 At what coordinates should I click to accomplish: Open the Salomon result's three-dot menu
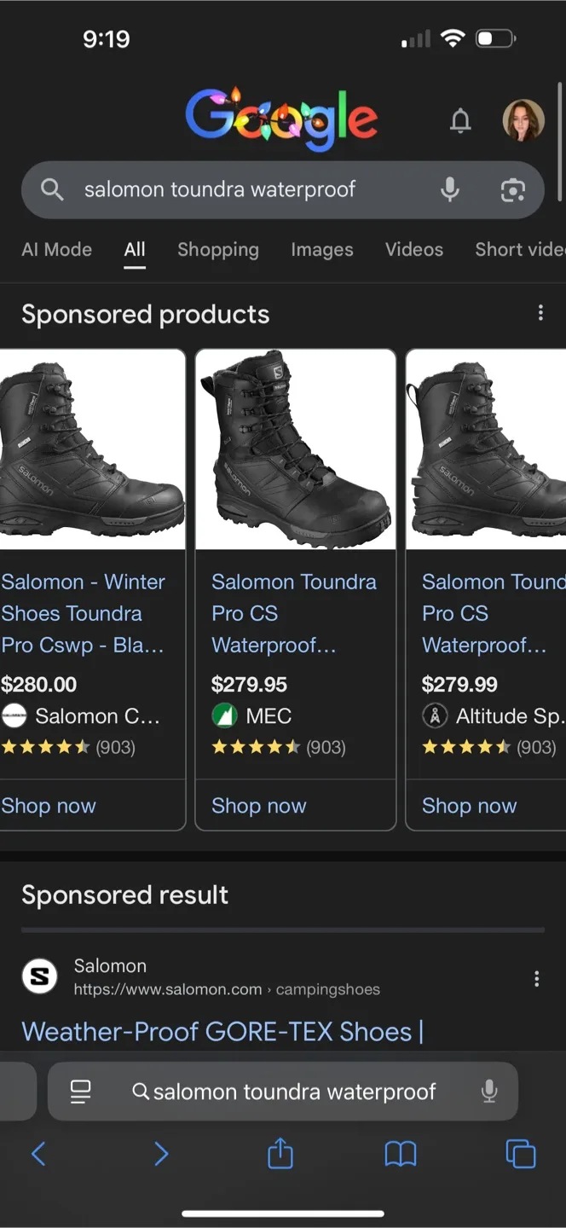pyautogui.click(x=536, y=978)
